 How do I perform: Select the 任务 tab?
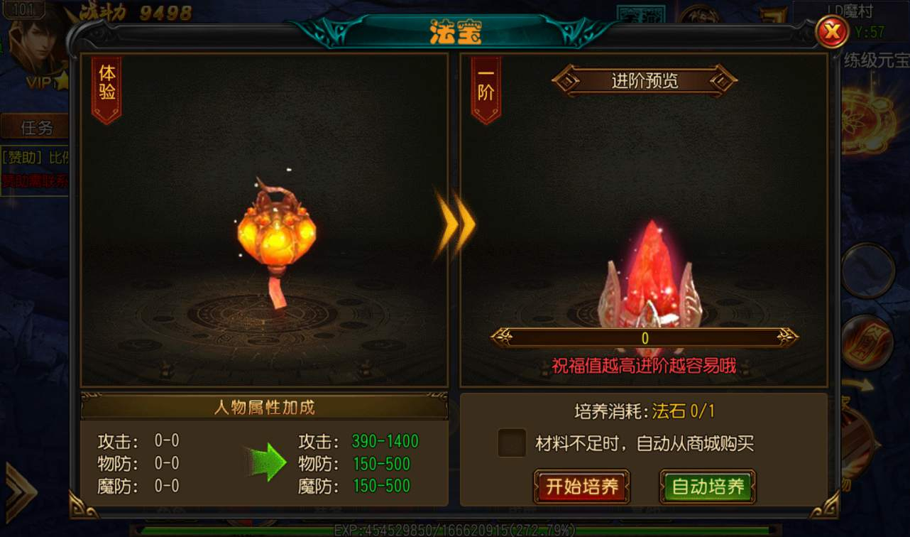point(35,128)
